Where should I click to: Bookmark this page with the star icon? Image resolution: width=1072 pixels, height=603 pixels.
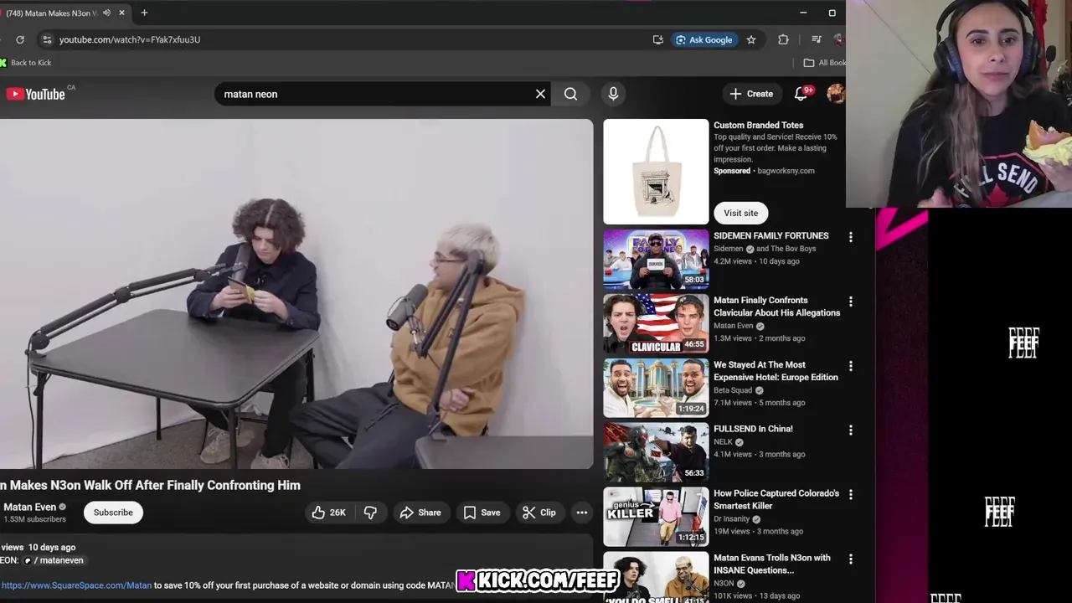coord(751,39)
